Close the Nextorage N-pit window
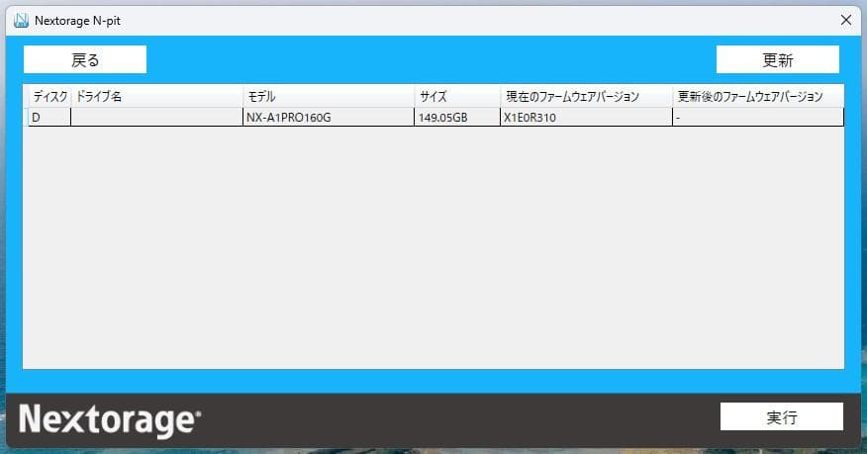 click(x=845, y=20)
